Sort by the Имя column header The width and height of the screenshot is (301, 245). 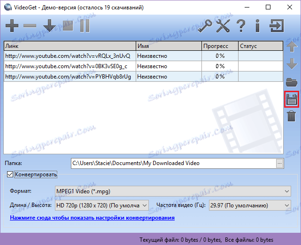[169, 46]
